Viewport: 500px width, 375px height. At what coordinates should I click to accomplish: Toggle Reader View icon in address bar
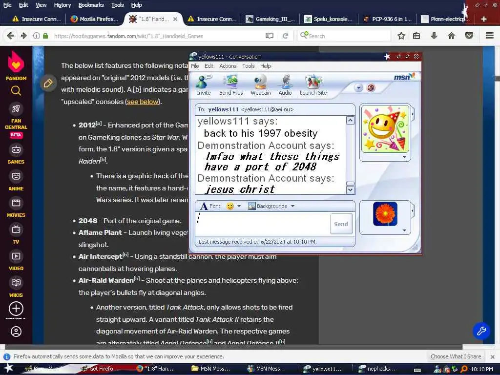click(270, 36)
